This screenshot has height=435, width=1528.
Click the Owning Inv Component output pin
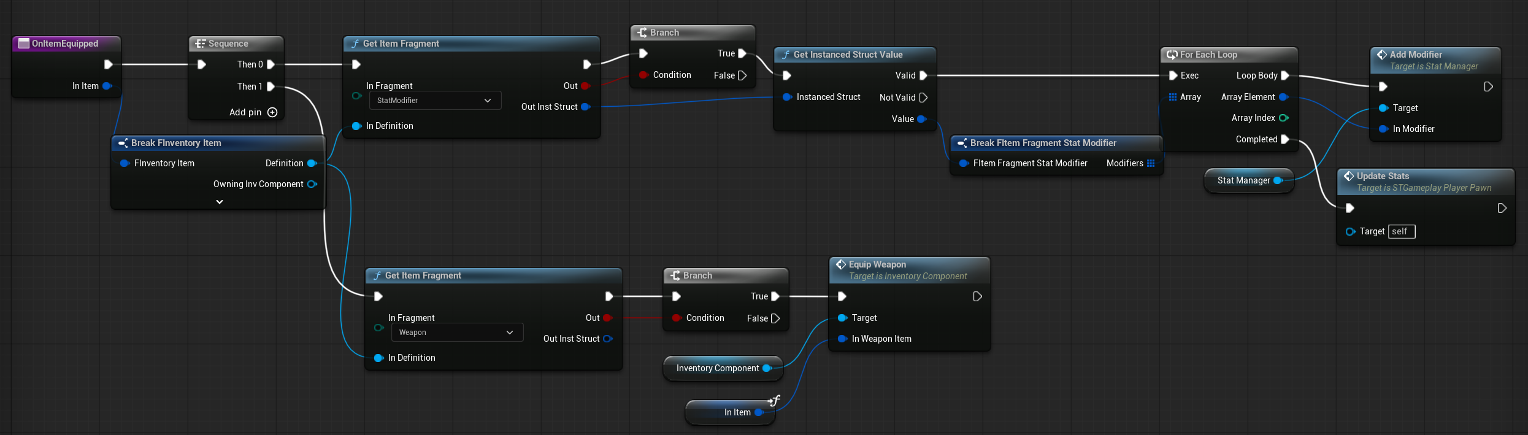(x=312, y=184)
